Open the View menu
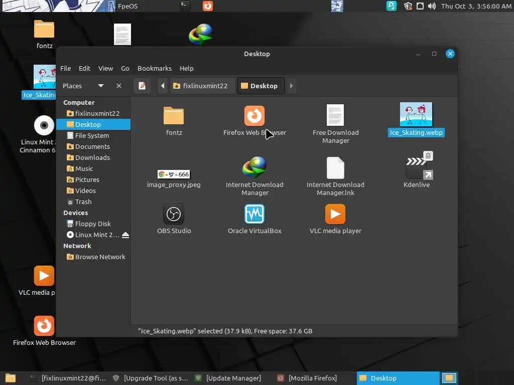This screenshot has width=514, height=385. [105, 68]
